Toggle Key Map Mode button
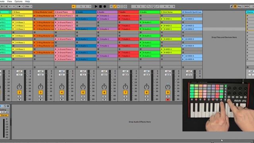Screen dimensions: 254x143 click(x=240, y=6)
